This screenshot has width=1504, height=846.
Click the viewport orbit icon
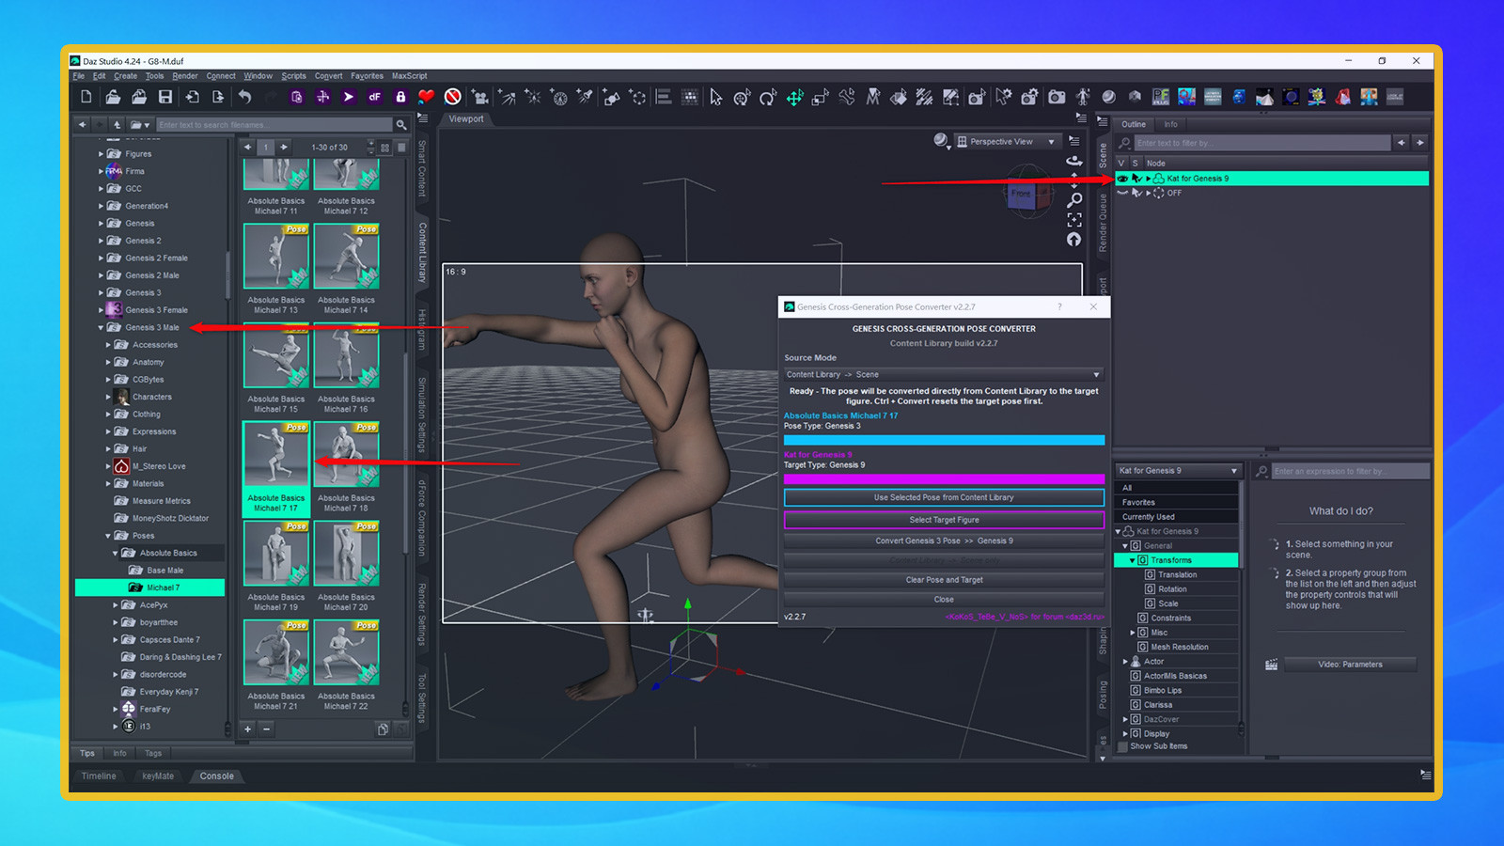pos(1074,161)
